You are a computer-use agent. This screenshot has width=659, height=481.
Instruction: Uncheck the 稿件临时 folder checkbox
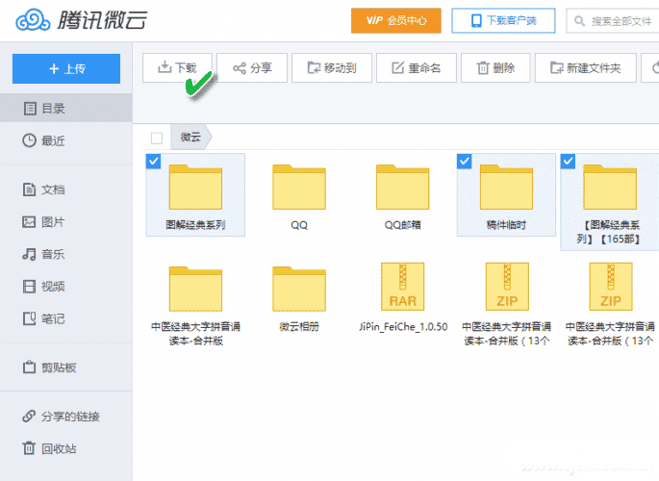[x=465, y=161]
